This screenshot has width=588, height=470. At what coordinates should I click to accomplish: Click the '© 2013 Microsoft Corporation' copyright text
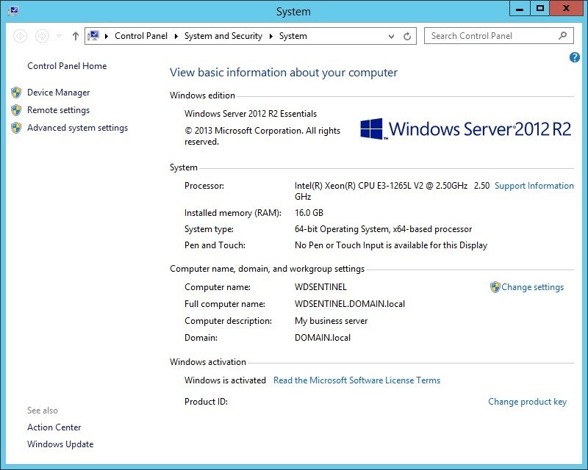[x=262, y=136]
